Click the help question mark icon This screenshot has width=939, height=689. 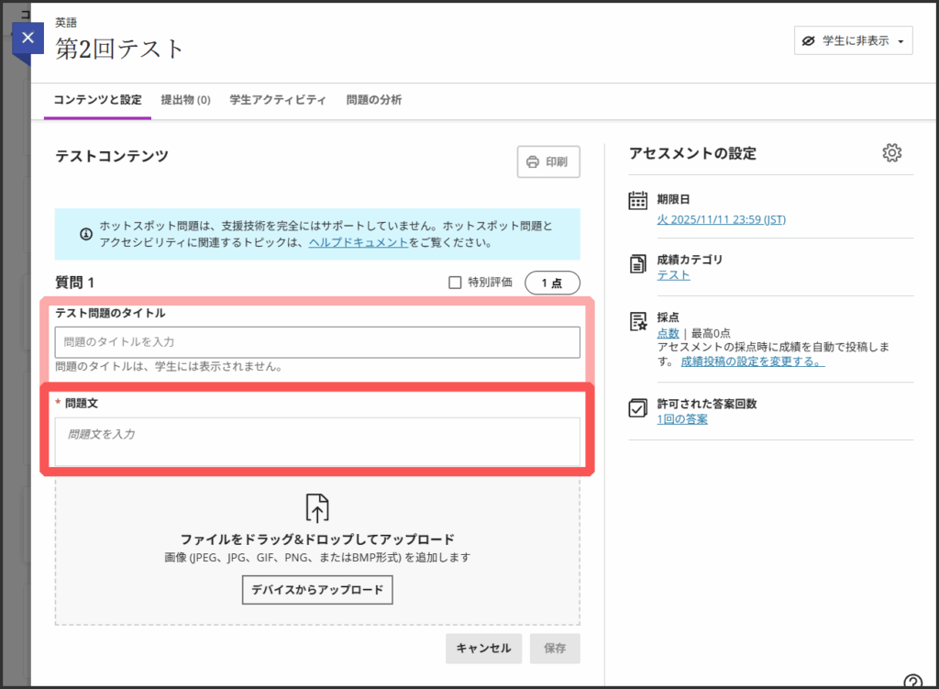[912, 682]
